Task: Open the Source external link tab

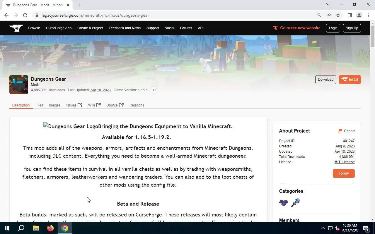Action: pos(115,105)
